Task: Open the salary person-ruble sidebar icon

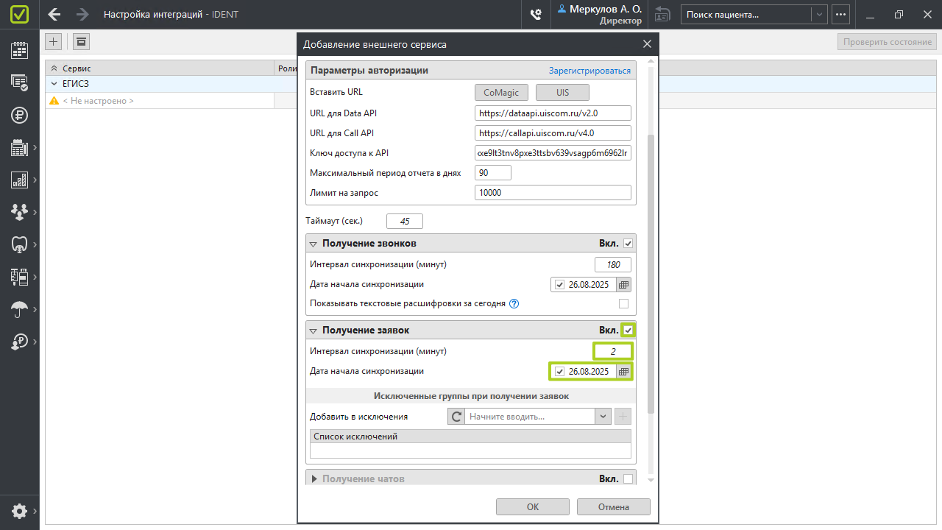Action: pos(19,342)
